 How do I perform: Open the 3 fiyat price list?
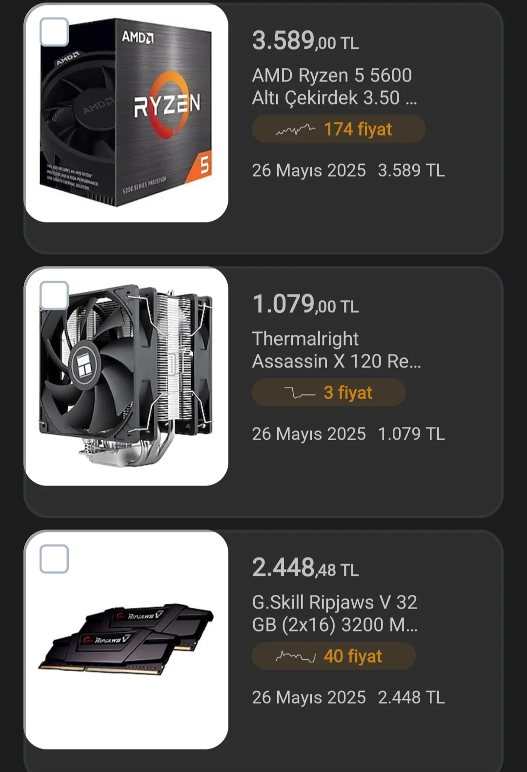tap(328, 392)
